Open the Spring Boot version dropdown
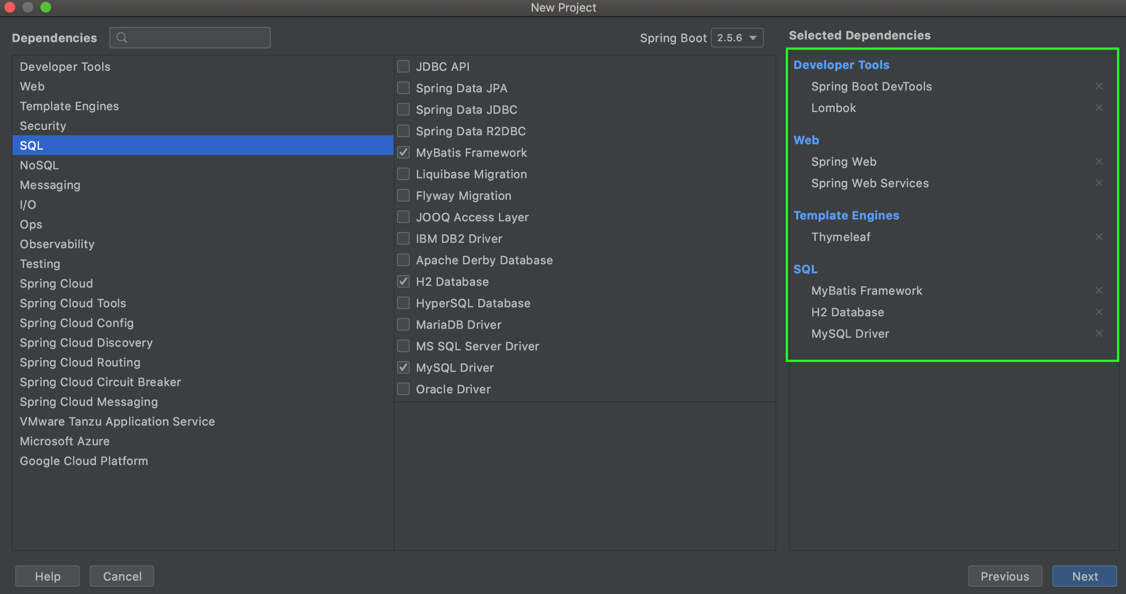Viewport: 1126px width, 594px height. [x=737, y=38]
